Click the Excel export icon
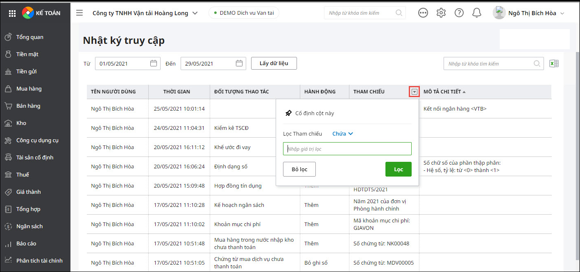 (554, 63)
